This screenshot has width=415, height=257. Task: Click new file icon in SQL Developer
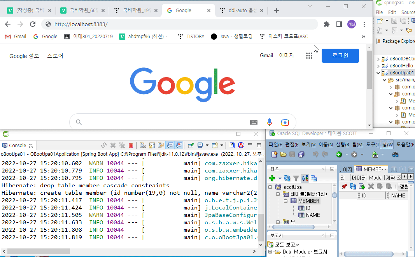click(x=274, y=155)
